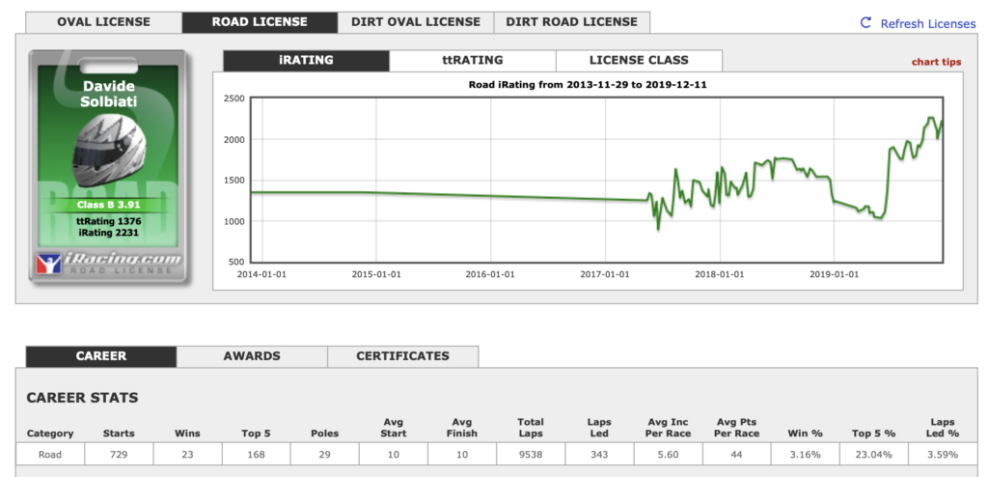This screenshot has height=477, width=988.
Task: Click the Road category cell
Action: [50, 454]
